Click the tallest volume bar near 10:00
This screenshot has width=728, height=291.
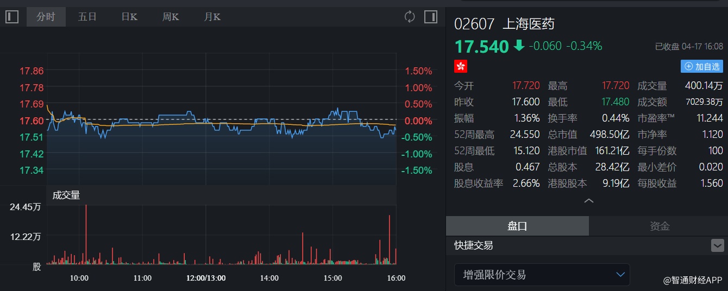(x=86, y=235)
